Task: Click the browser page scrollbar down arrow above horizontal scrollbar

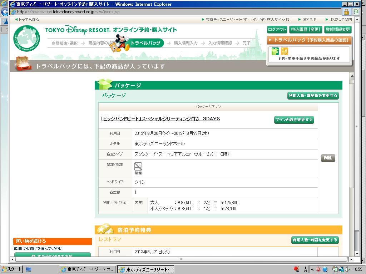Action: tap(357, 254)
